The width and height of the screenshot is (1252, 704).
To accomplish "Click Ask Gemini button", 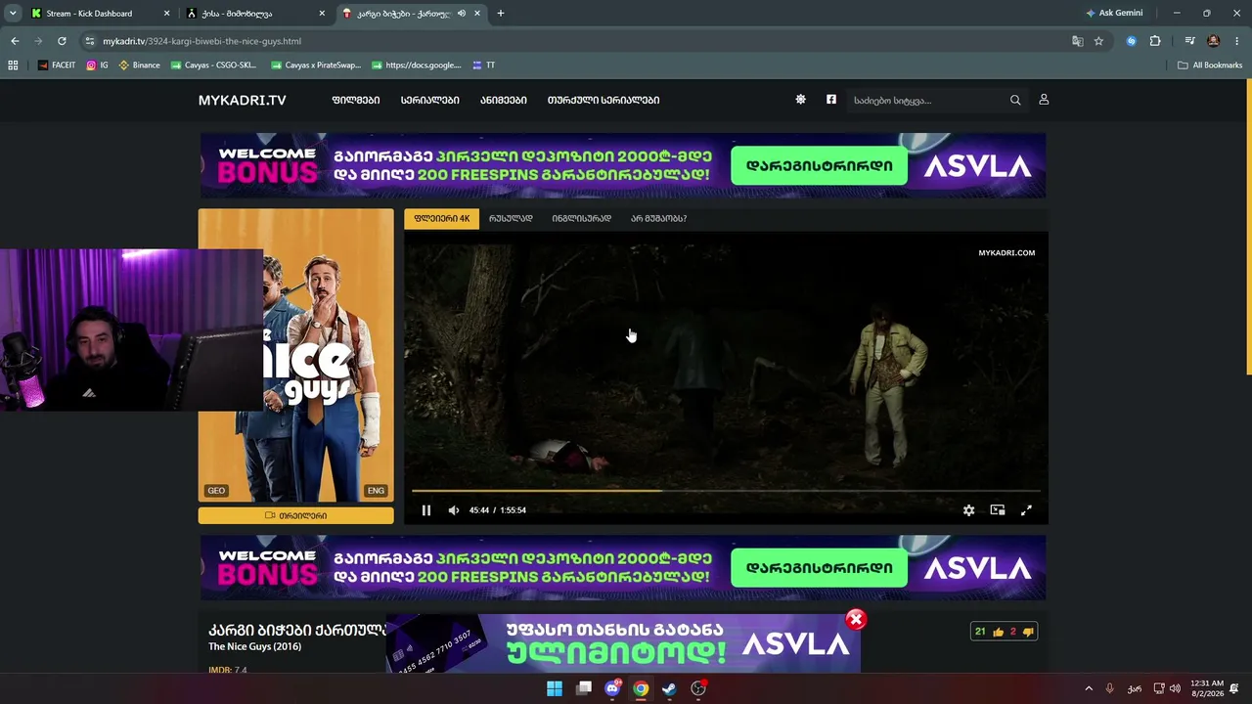I will [x=1114, y=14].
